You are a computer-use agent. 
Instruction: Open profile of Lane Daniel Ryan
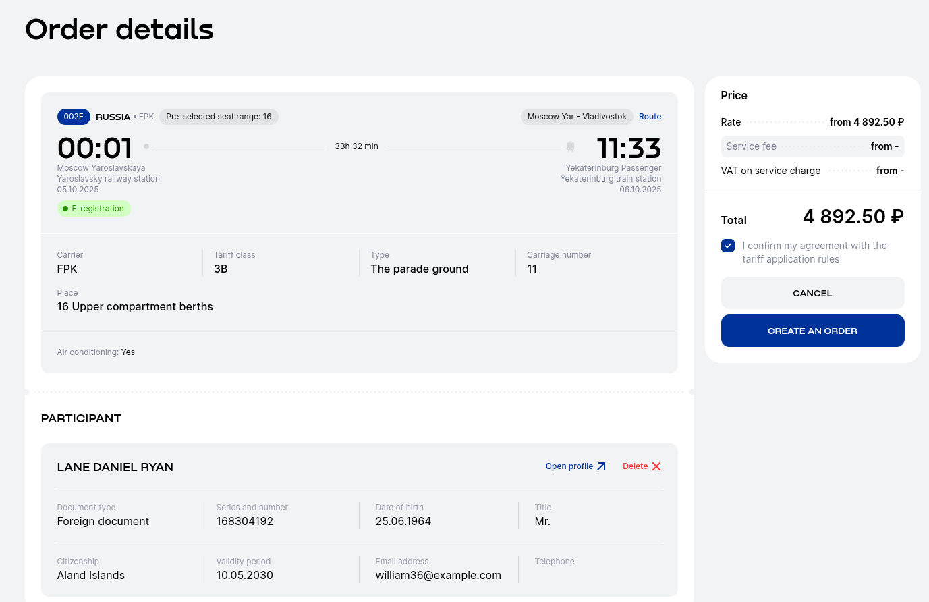[x=569, y=466]
